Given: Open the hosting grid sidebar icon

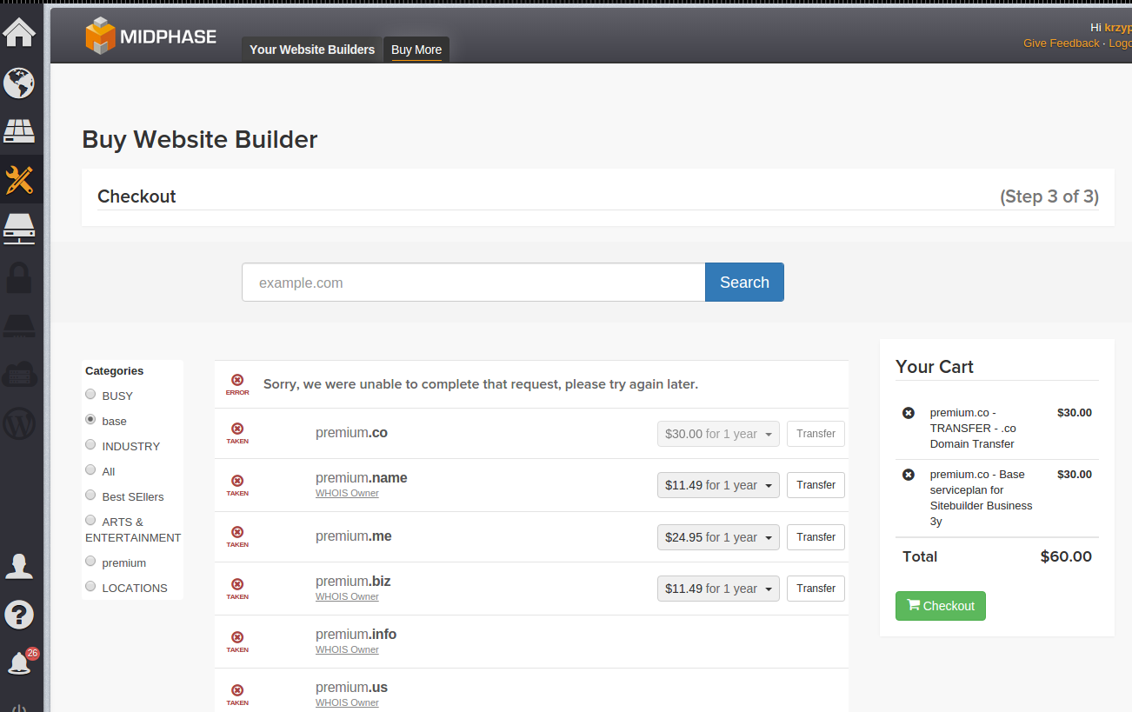Looking at the screenshot, I should 19,131.
